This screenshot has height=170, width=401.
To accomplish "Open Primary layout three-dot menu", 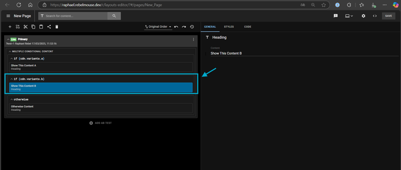I will click(x=193, y=40).
